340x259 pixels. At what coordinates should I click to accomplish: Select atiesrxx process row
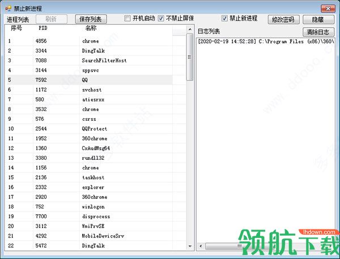click(x=90, y=99)
